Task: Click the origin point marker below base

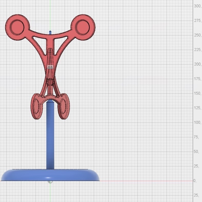Action: click(x=50, y=182)
